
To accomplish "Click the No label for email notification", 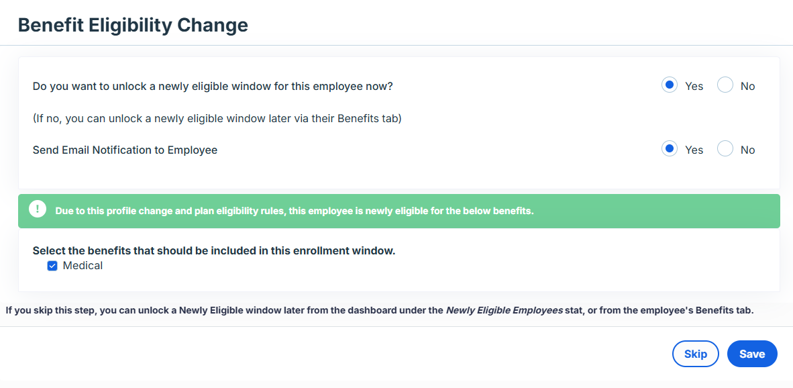I will [747, 150].
